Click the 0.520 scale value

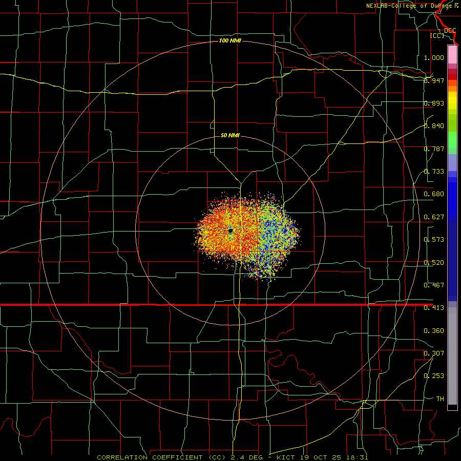[x=434, y=263]
